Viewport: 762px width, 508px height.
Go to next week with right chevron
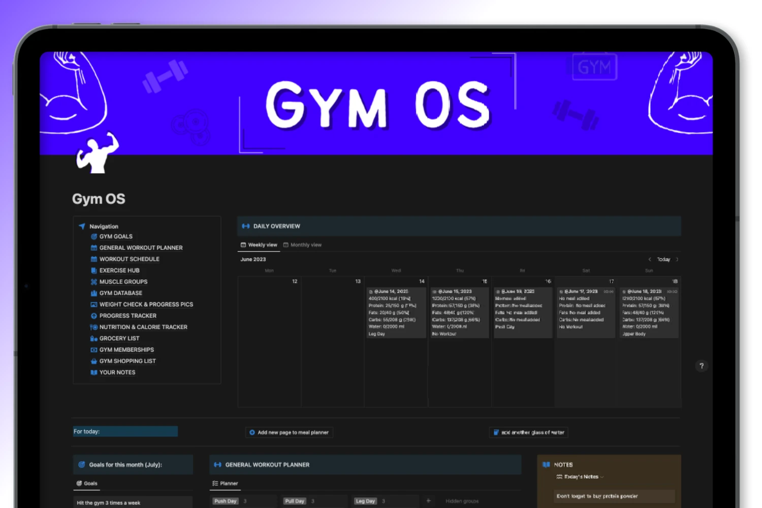point(677,260)
